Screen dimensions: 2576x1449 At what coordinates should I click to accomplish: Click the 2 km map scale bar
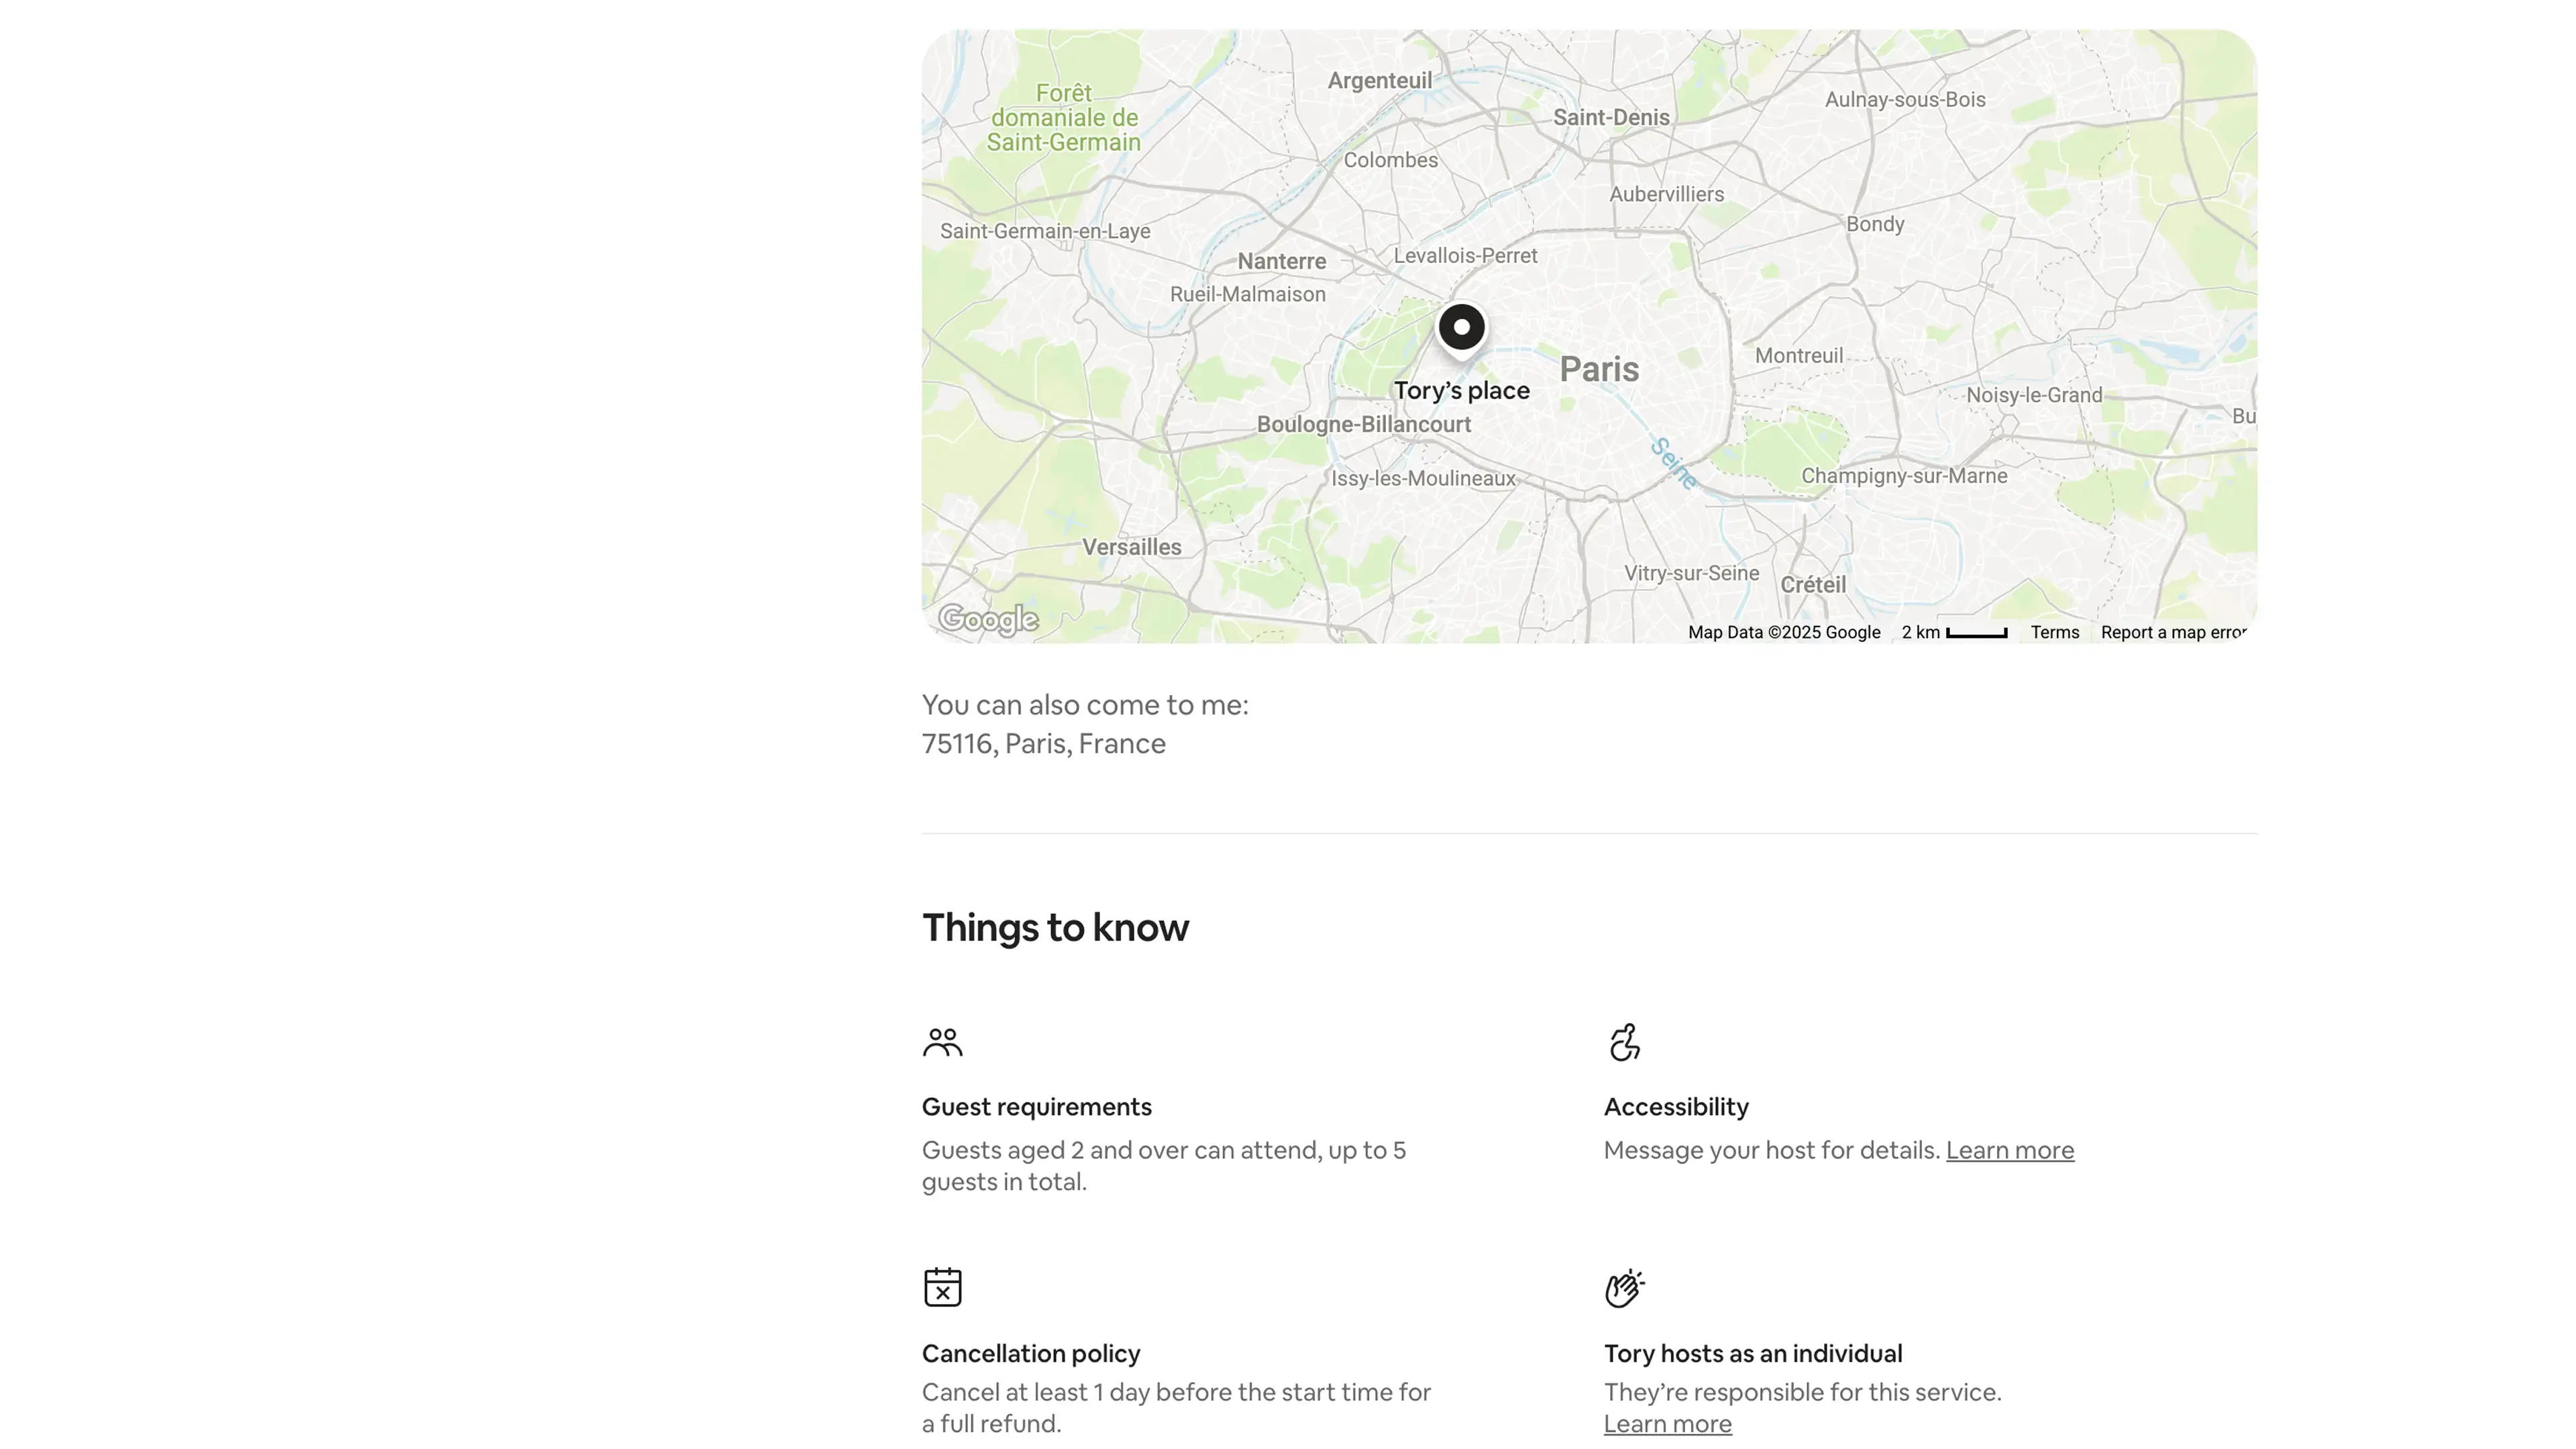tap(1975, 633)
